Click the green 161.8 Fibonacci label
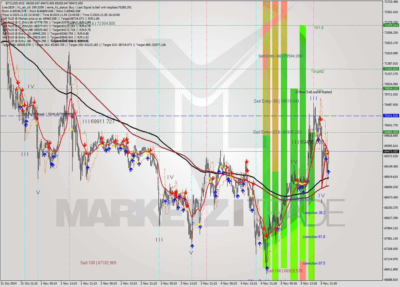400x287 pixels. [x=319, y=28]
